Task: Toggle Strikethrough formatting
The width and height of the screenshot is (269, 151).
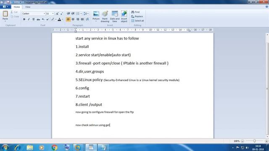Action: pos(38,19)
